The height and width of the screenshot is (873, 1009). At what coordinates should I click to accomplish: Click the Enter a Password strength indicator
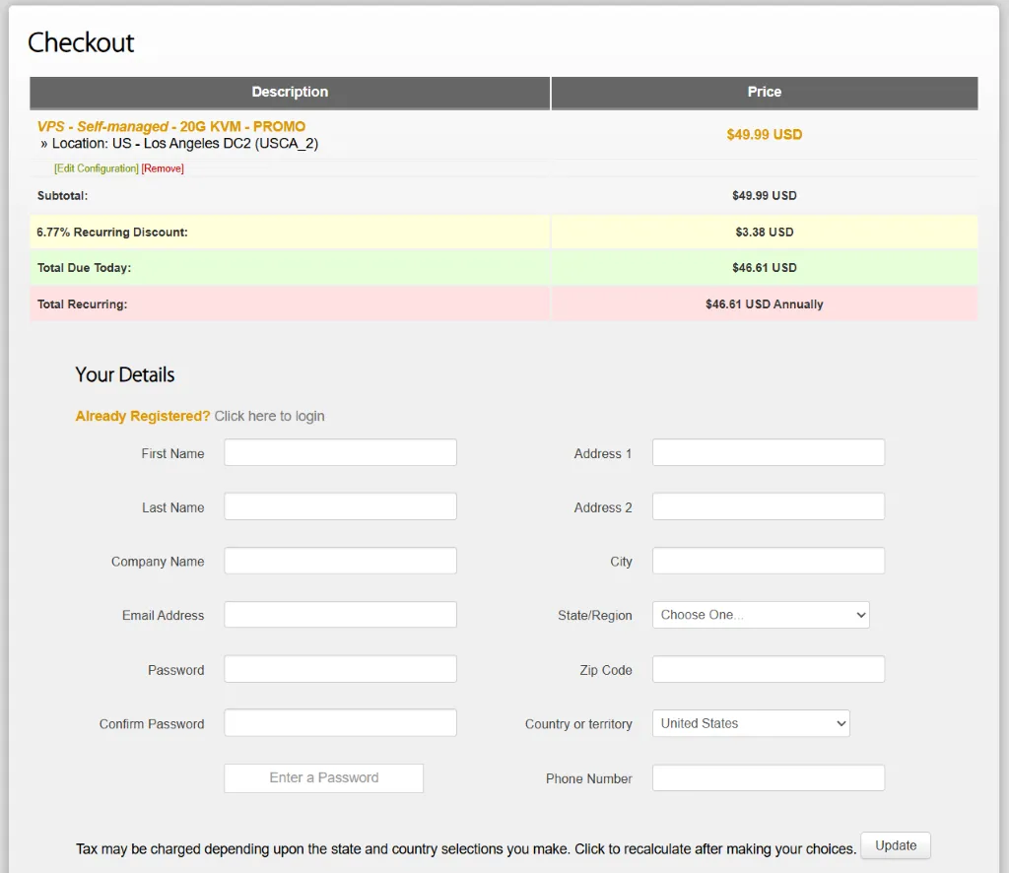point(323,777)
